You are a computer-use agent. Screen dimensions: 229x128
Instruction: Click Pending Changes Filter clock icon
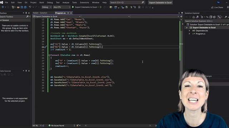pos(202,17)
